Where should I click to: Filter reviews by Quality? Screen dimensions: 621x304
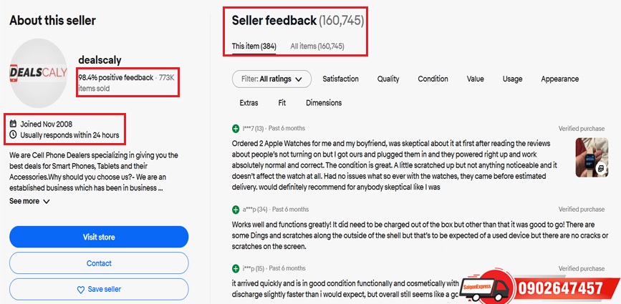coord(388,79)
